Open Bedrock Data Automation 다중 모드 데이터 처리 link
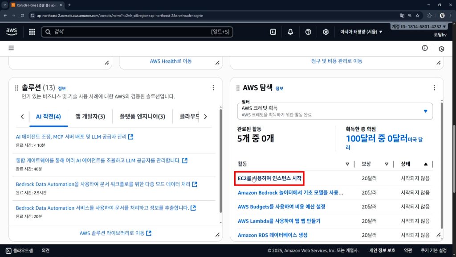This screenshot has height=257, width=456. [106, 184]
